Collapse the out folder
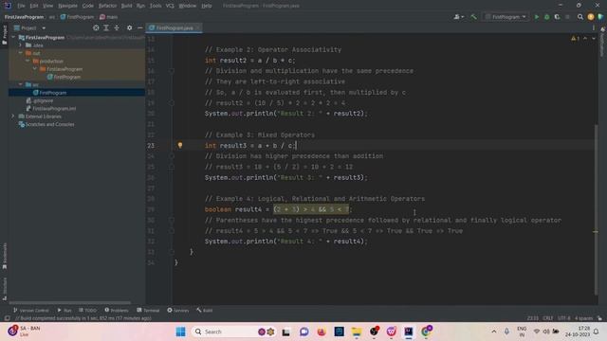This screenshot has height=341, width=607. [21, 53]
